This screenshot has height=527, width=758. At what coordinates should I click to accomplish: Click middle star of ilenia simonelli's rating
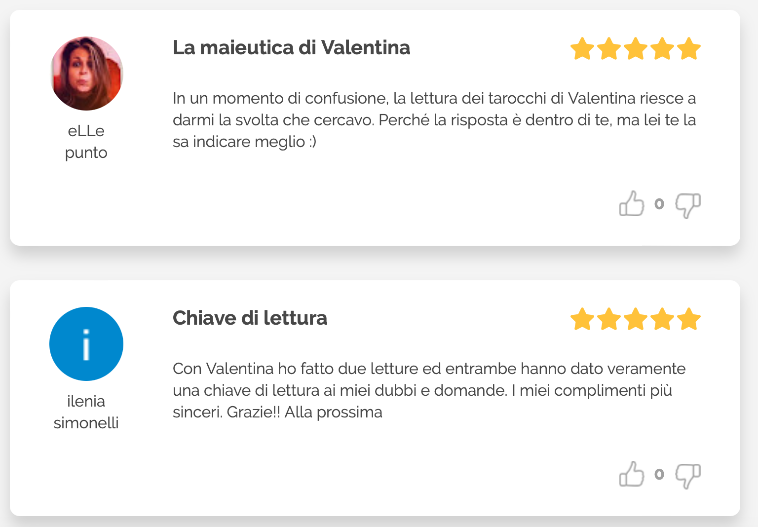click(636, 319)
